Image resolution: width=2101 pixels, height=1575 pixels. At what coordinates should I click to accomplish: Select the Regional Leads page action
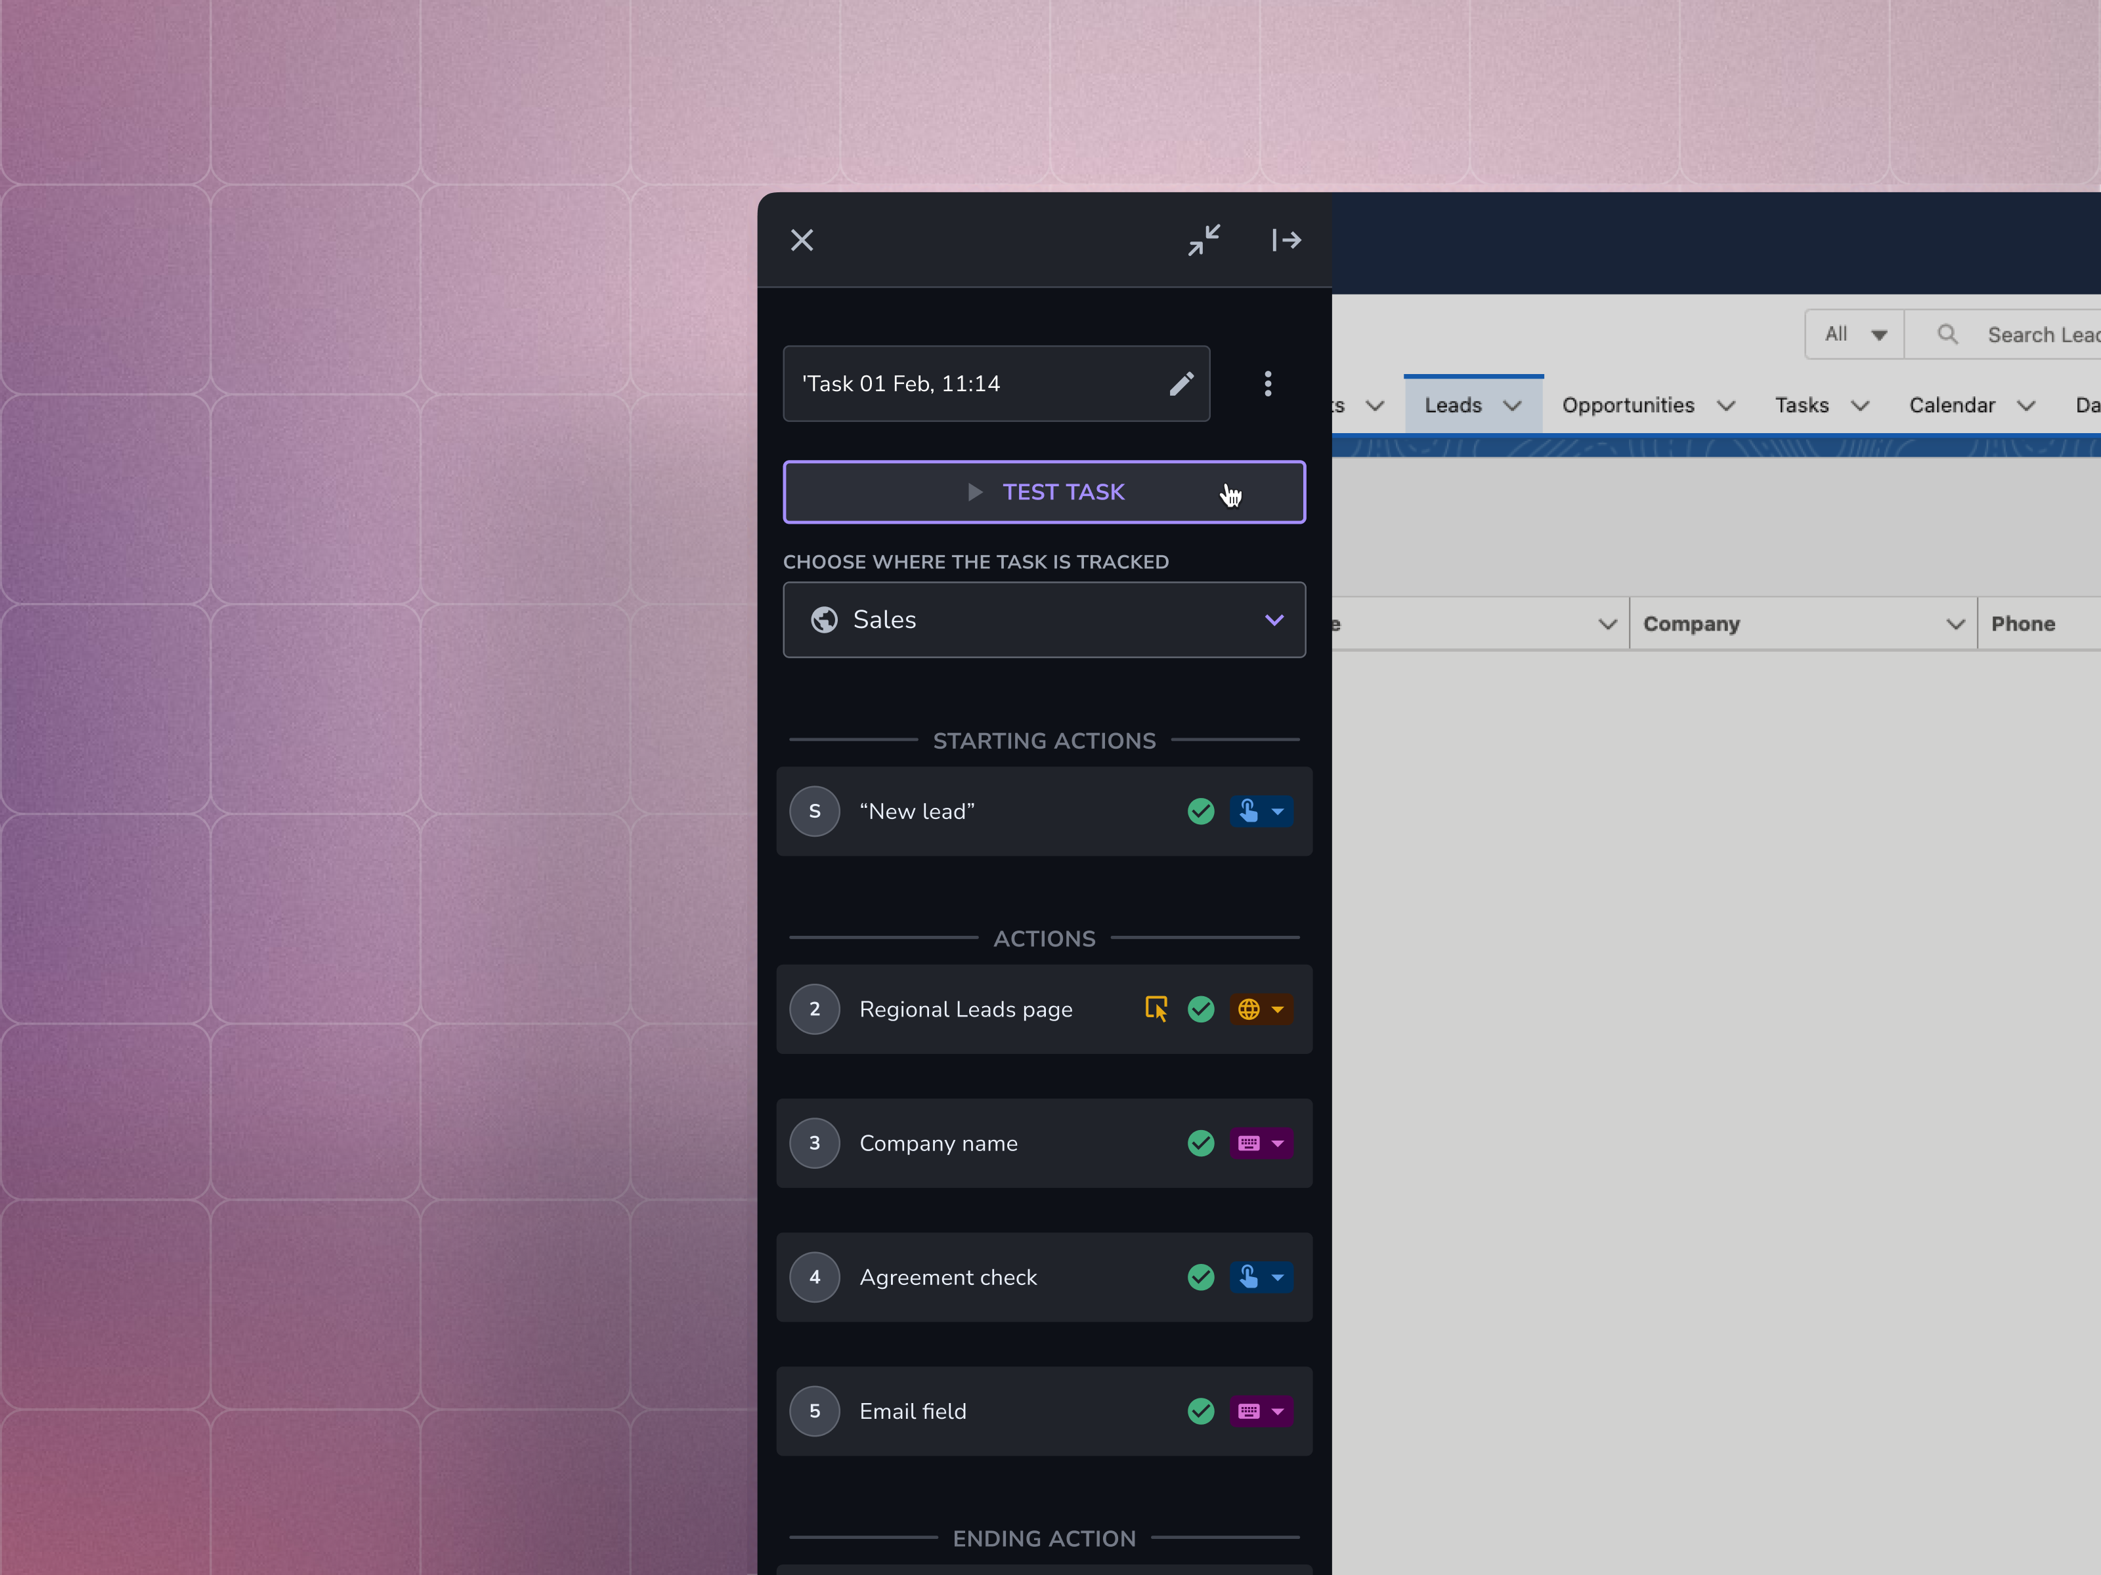click(x=1044, y=1009)
